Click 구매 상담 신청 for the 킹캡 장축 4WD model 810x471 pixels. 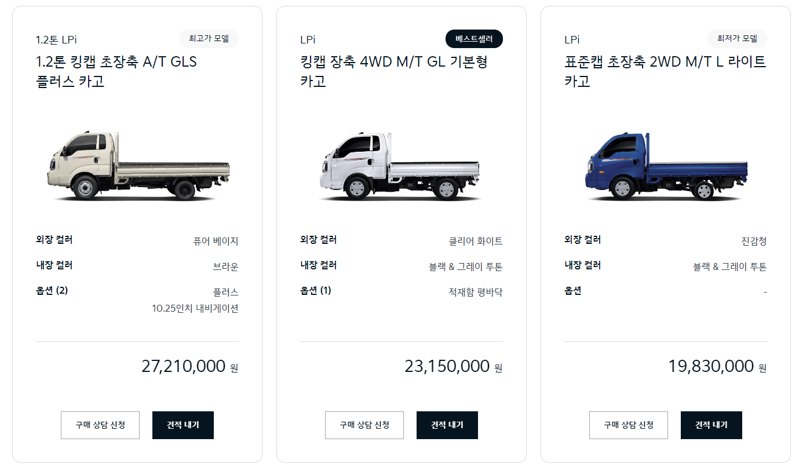click(364, 425)
